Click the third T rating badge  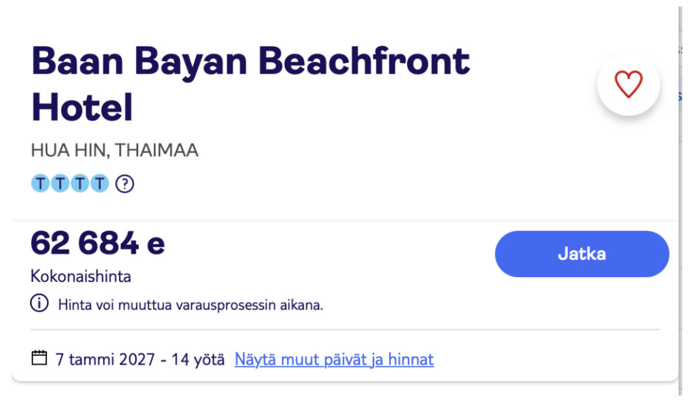[80, 183]
